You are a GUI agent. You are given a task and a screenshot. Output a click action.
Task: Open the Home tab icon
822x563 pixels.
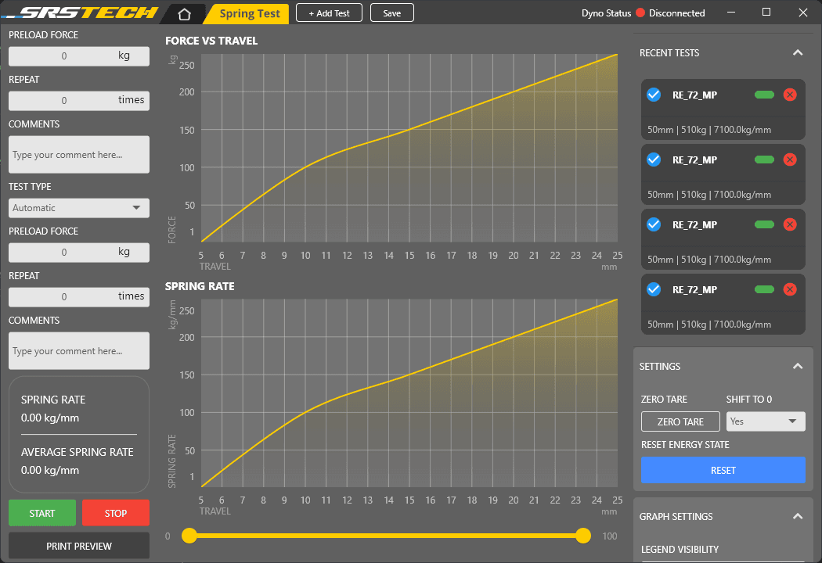click(x=184, y=13)
